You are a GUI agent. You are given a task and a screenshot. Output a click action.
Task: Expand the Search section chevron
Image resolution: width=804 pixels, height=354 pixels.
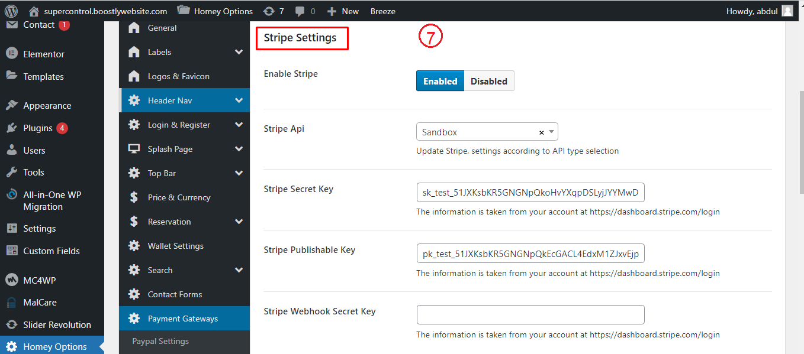coord(239,270)
